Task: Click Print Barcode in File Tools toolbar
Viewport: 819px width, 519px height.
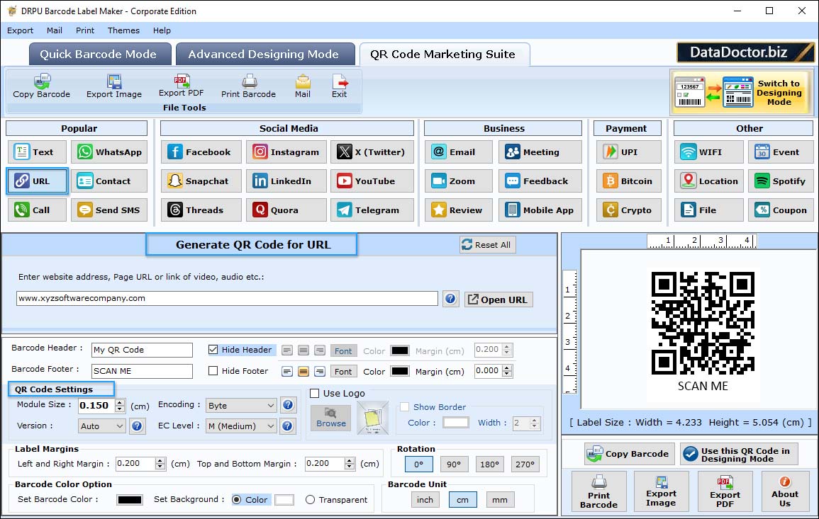Action: pos(248,86)
